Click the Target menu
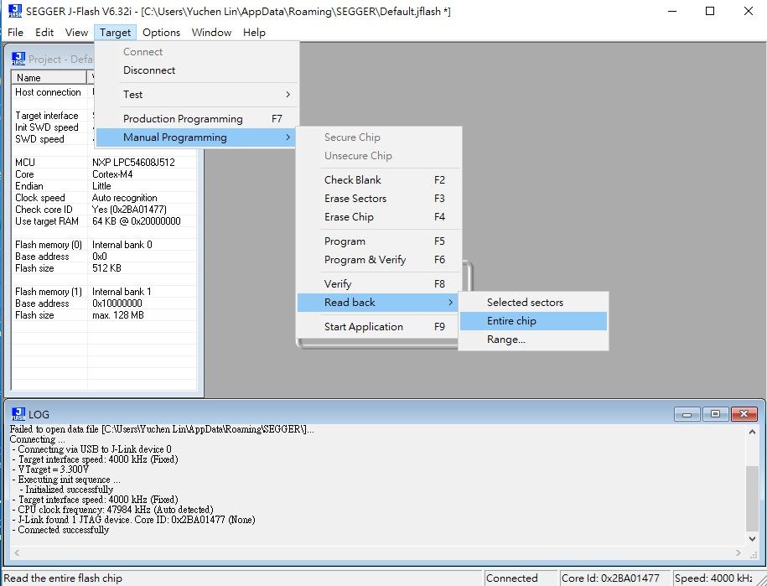This screenshot has width=767, height=586. point(115,33)
